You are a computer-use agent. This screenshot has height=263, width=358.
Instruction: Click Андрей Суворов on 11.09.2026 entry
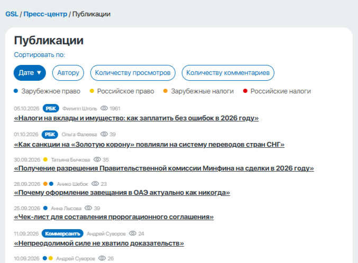tap(106, 234)
